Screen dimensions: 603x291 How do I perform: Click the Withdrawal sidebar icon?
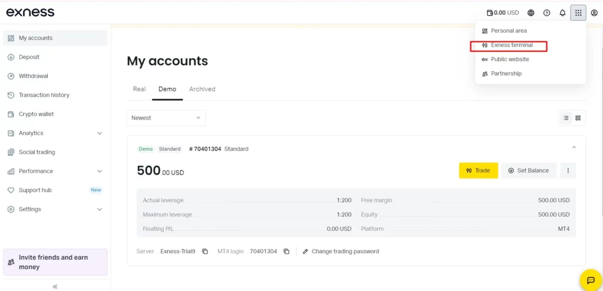point(11,76)
